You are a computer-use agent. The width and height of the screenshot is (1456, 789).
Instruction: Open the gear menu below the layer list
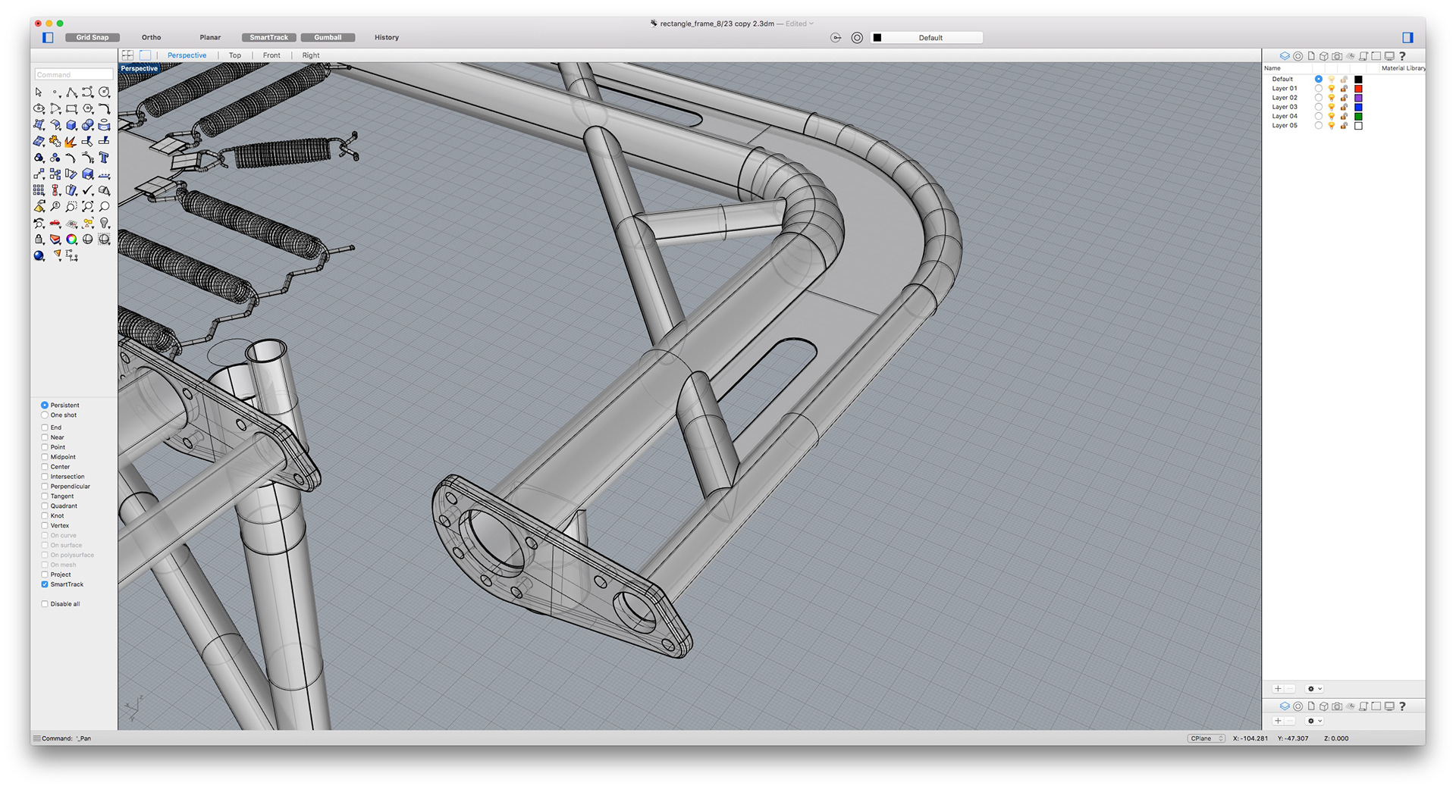tap(1314, 689)
